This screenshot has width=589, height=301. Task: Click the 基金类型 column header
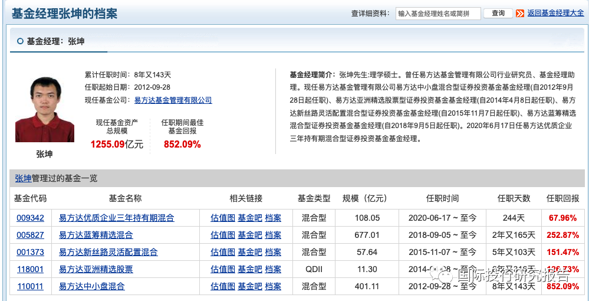(x=314, y=198)
